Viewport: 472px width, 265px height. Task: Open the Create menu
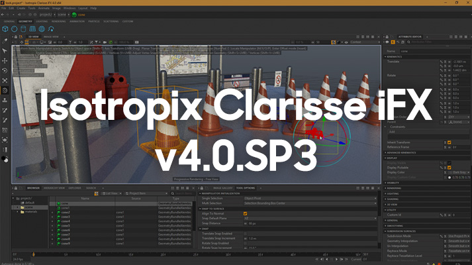pyautogui.click(x=21, y=8)
